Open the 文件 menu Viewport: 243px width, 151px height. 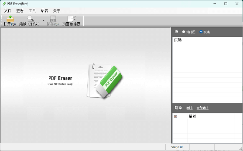(x=8, y=11)
